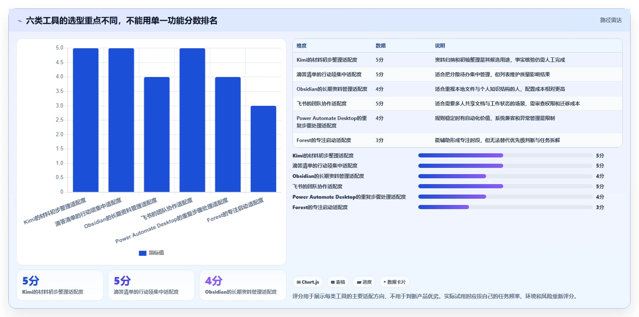639x317 pixels.
Task: Click the 维度 column header
Action: (x=302, y=46)
